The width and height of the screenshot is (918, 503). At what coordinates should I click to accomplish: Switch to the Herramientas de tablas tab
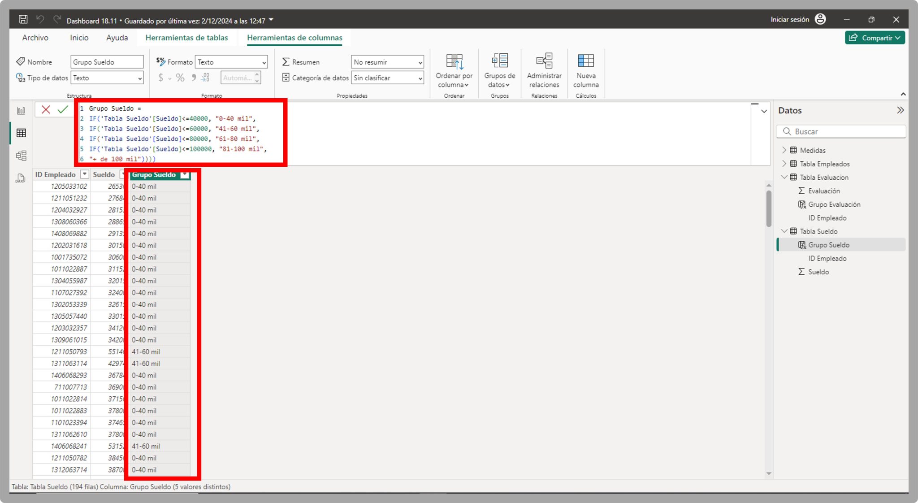pyautogui.click(x=186, y=38)
